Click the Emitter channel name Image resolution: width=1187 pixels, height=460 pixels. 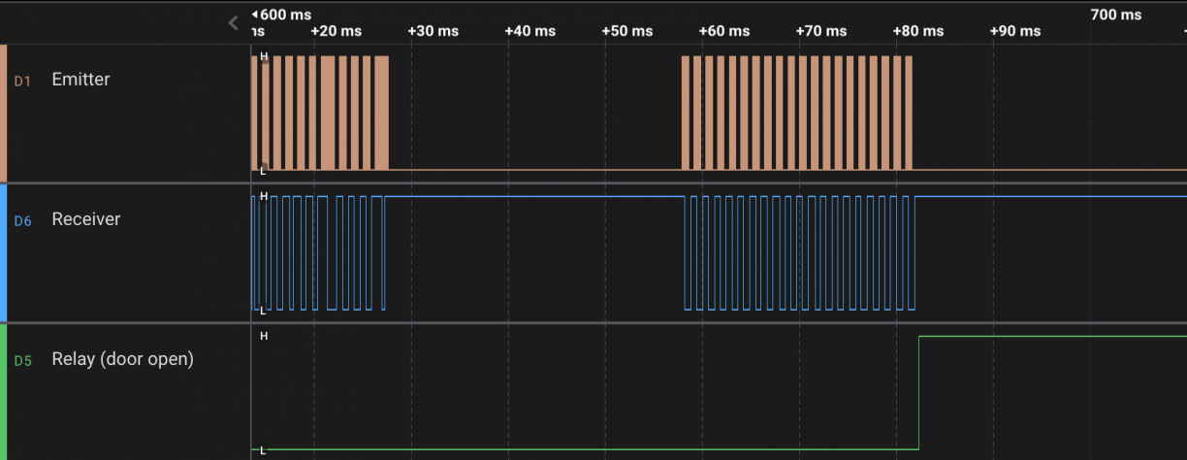click(x=80, y=80)
